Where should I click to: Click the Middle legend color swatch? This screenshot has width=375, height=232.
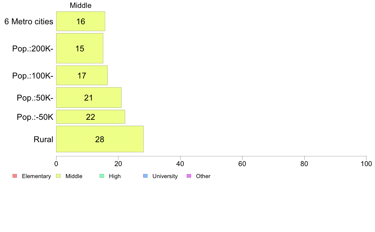tap(58, 176)
